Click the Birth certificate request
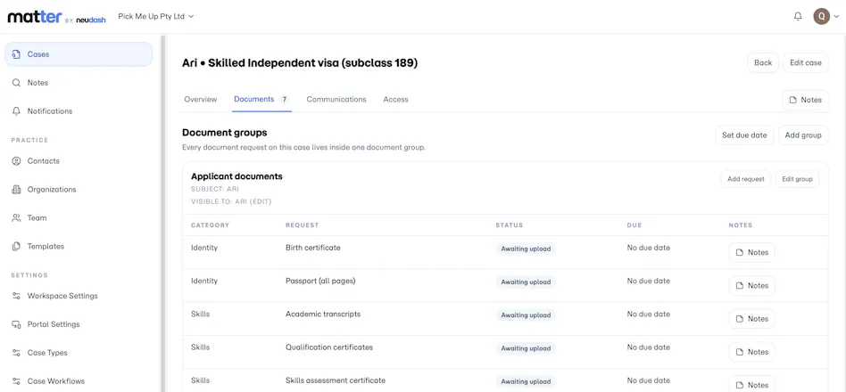 pos(313,249)
